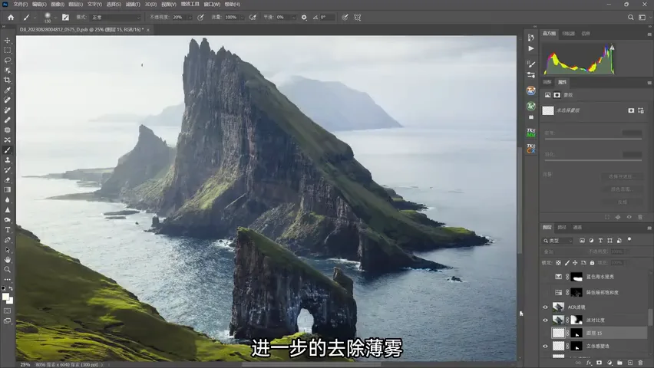Switch to the 直方图 tab
Image resolution: width=654 pixels, height=368 pixels.
tap(549, 33)
